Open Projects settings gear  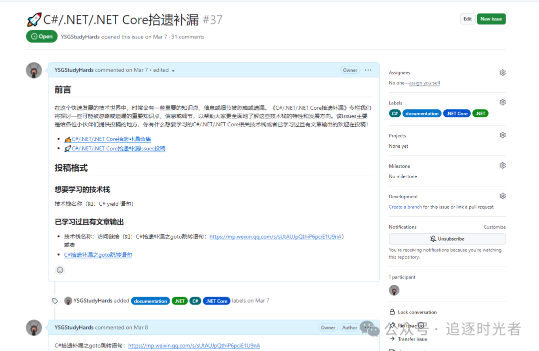click(x=502, y=135)
